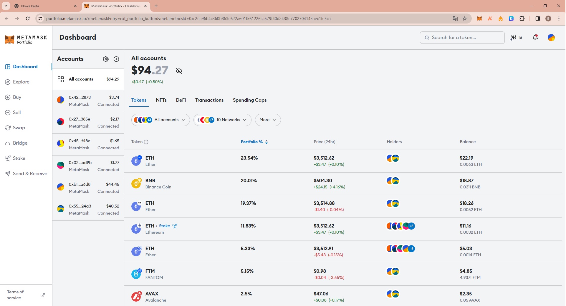Click the BNB Binance Coin icon
Viewport: 566px width, 306px height.
coord(136,183)
